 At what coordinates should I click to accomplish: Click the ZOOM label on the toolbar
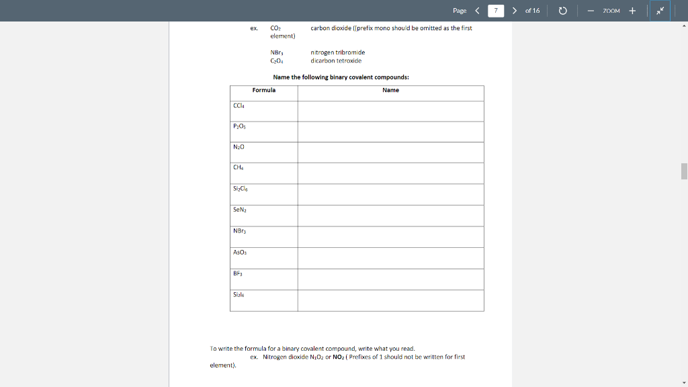point(611,11)
